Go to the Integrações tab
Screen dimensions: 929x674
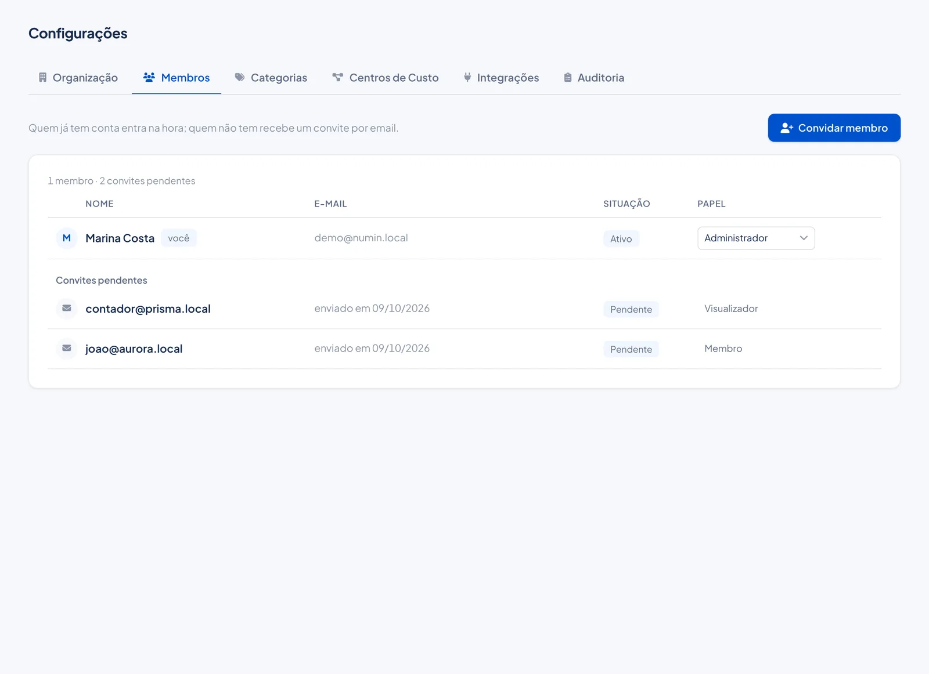click(501, 78)
